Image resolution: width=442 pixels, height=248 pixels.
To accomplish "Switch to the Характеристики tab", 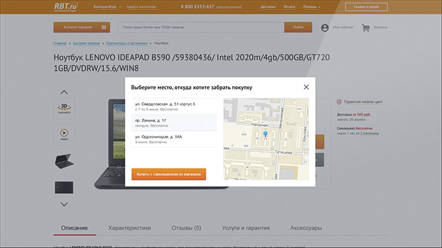I will click(x=129, y=228).
